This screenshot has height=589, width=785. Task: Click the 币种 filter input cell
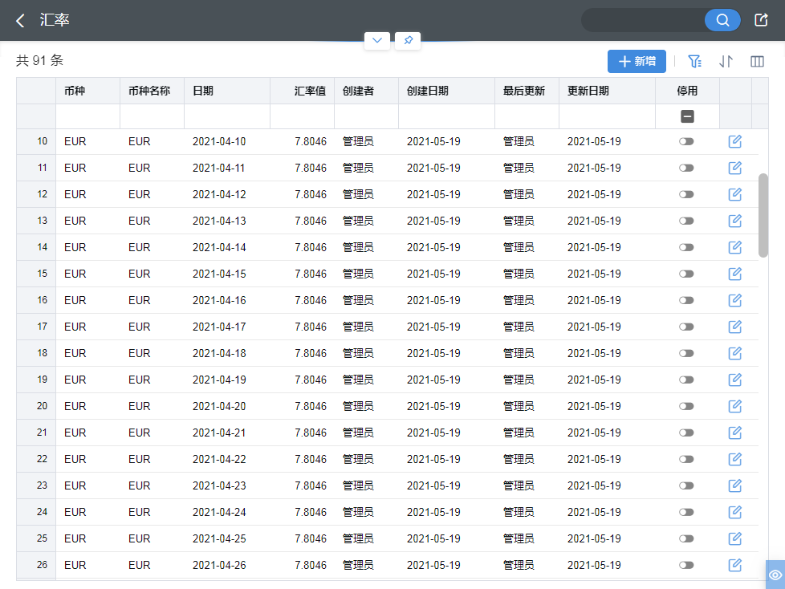pyautogui.click(x=88, y=116)
